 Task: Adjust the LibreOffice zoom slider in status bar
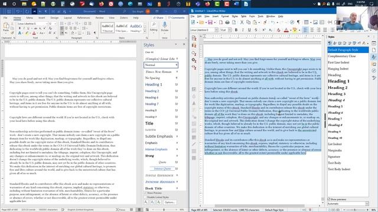(x=355, y=210)
